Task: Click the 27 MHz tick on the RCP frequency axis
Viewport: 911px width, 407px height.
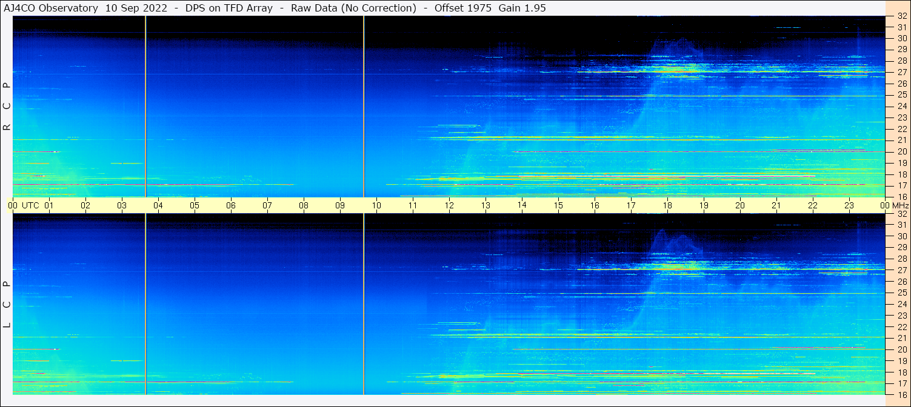Action: (902, 72)
